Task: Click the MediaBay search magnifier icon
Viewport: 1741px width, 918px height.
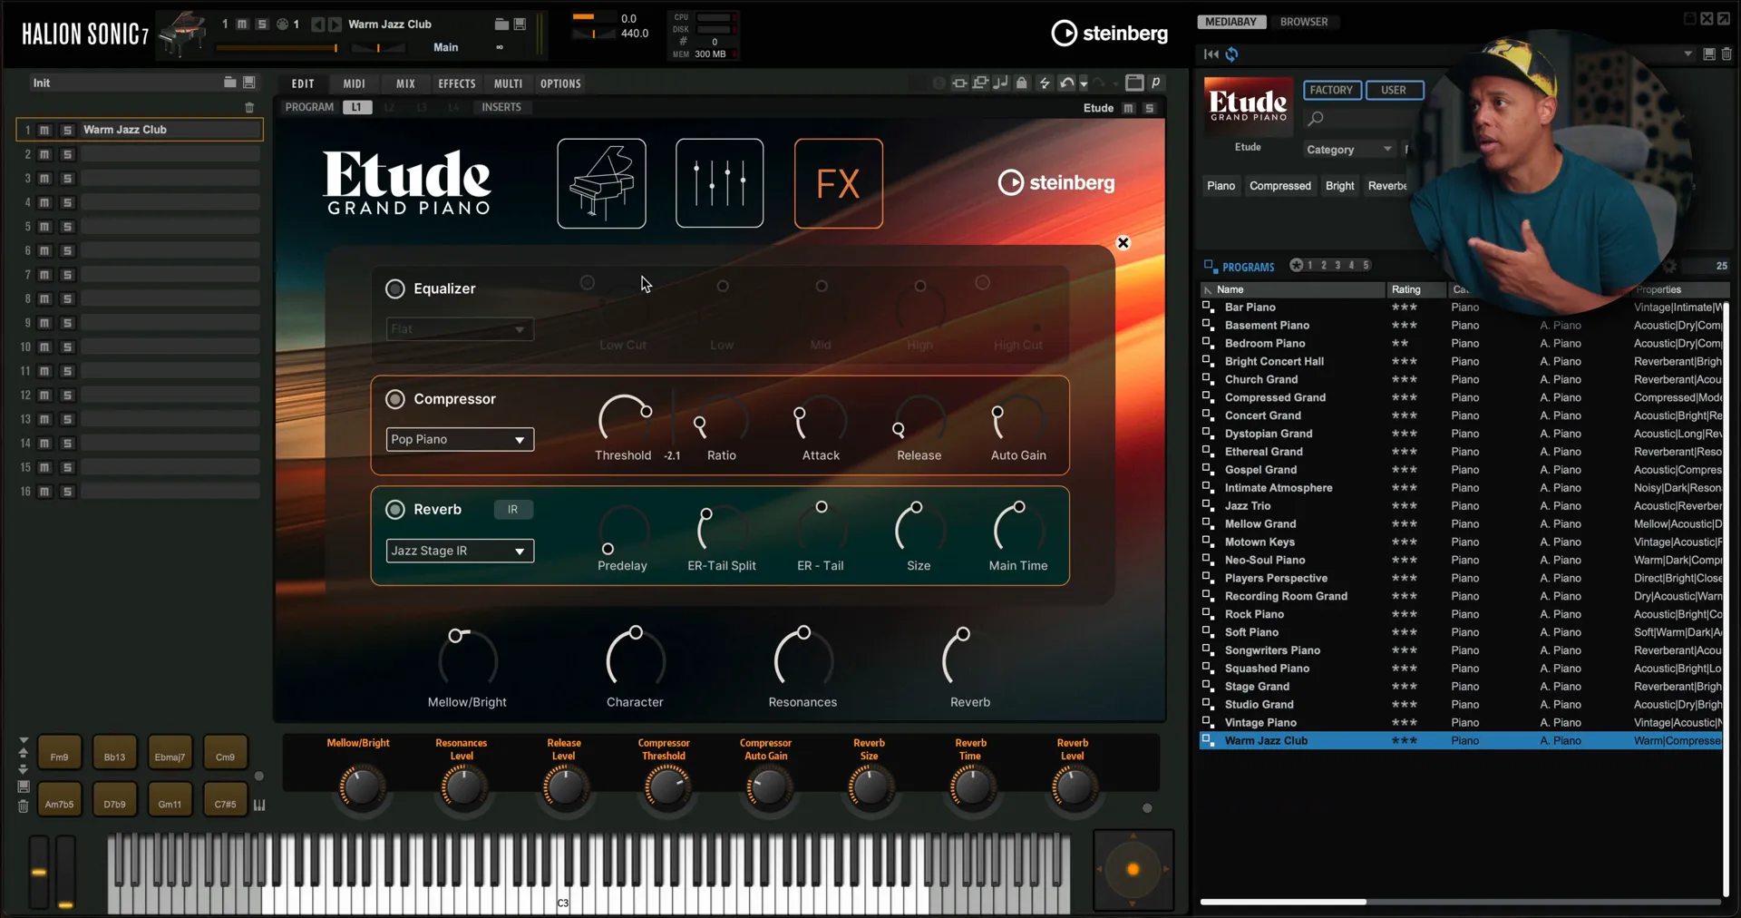Action: (x=1316, y=118)
